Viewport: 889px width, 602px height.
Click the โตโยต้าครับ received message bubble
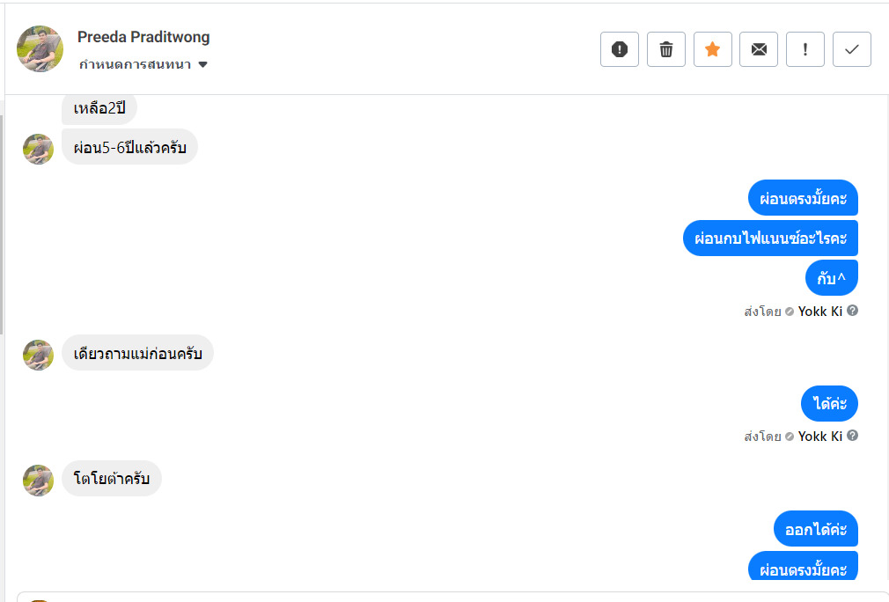coord(112,479)
